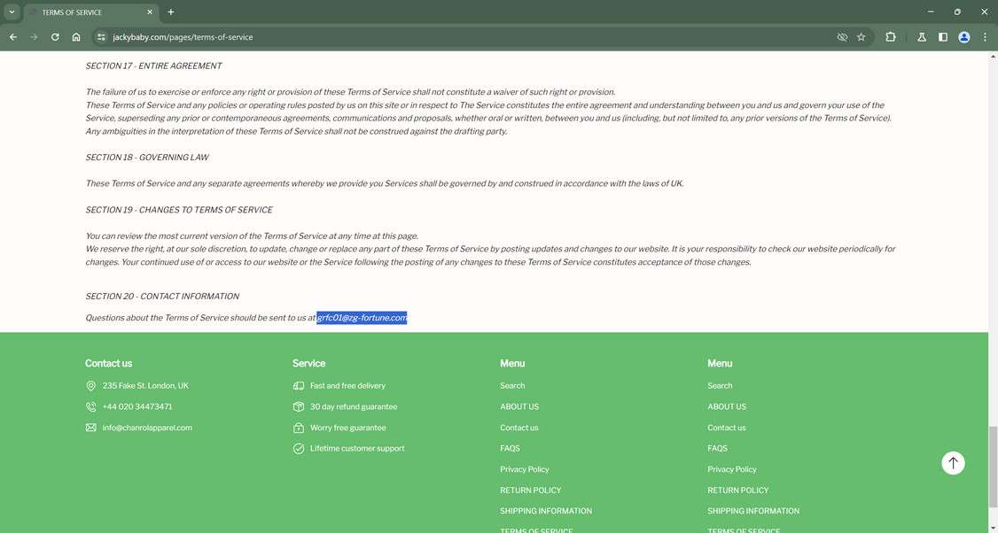Click the 30 day refund guarantee text

(x=354, y=406)
